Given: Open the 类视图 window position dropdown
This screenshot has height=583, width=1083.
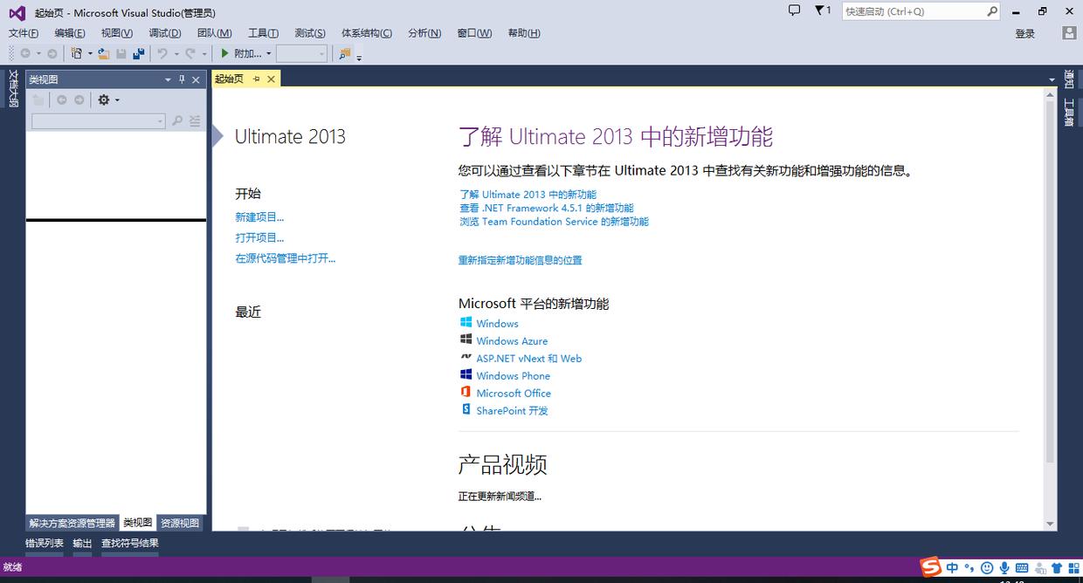Looking at the screenshot, I should pyautogui.click(x=167, y=79).
